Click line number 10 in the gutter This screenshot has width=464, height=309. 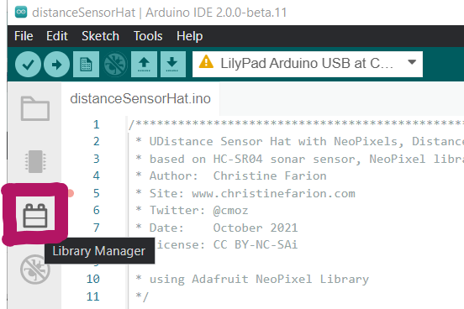[x=93, y=279]
